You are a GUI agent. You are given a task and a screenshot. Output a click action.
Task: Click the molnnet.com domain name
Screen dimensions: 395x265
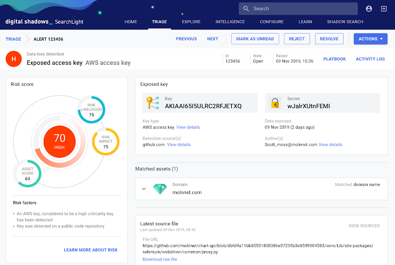[x=187, y=193]
